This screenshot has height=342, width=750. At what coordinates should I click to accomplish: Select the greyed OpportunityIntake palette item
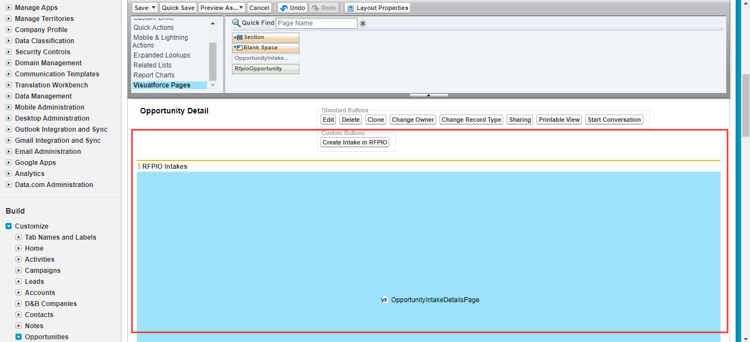[266, 58]
